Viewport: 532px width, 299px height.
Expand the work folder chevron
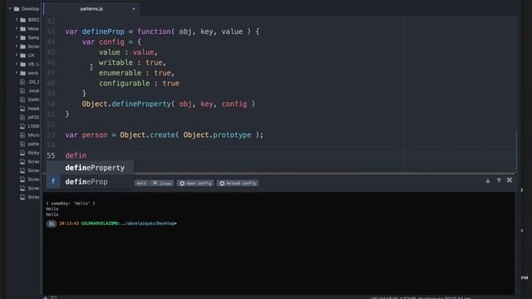click(x=17, y=73)
